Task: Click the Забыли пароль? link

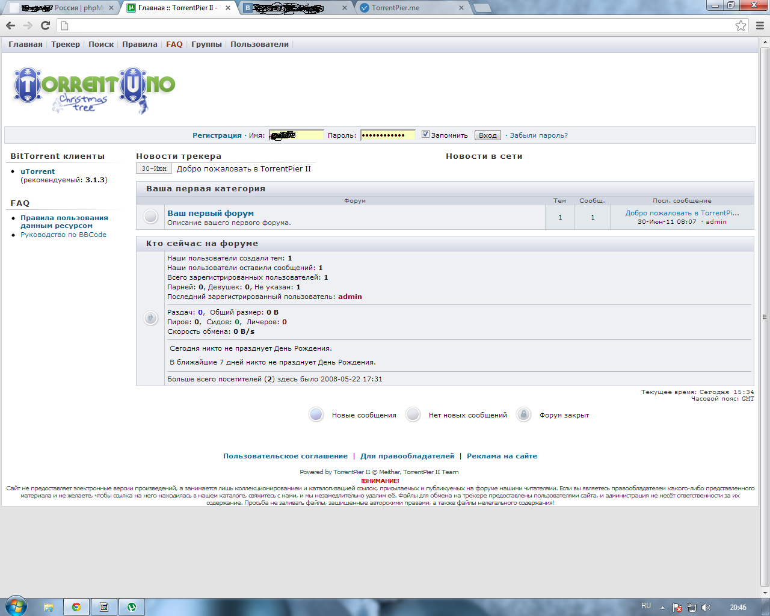Action: (538, 135)
